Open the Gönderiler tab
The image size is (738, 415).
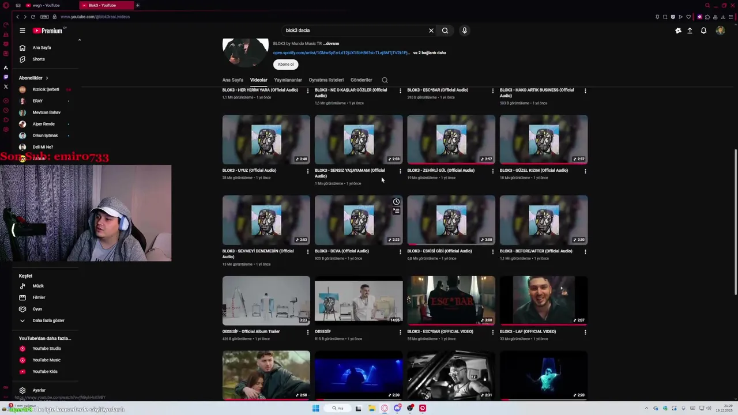[x=362, y=80]
